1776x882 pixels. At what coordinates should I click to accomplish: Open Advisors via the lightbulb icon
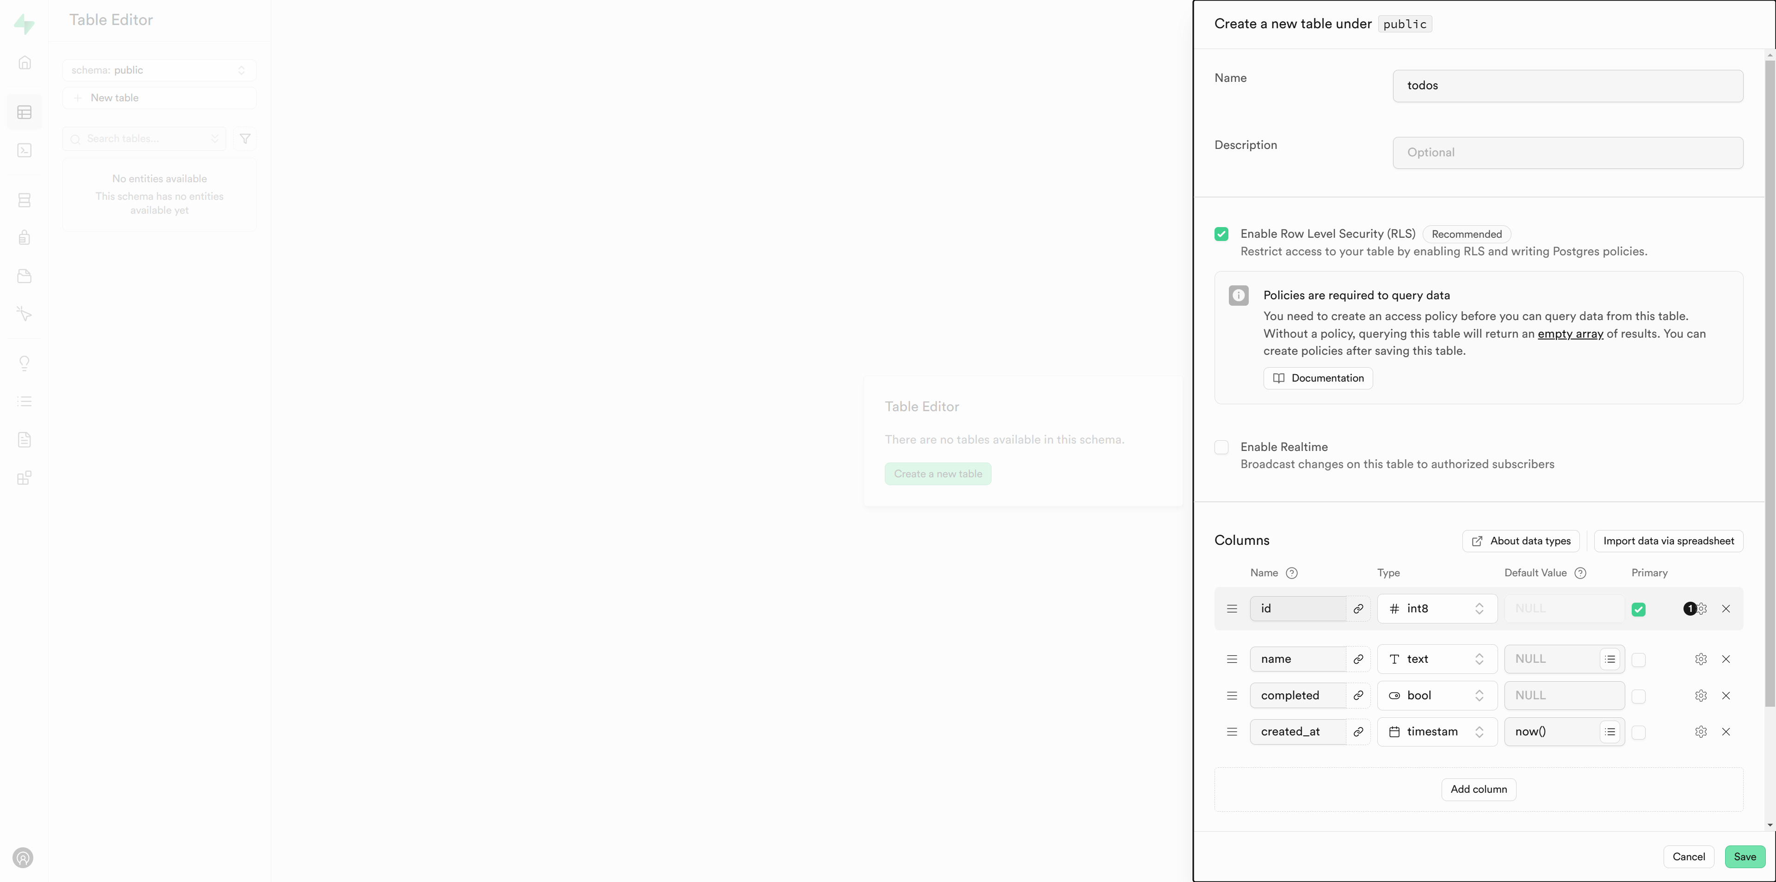click(24, 364)
